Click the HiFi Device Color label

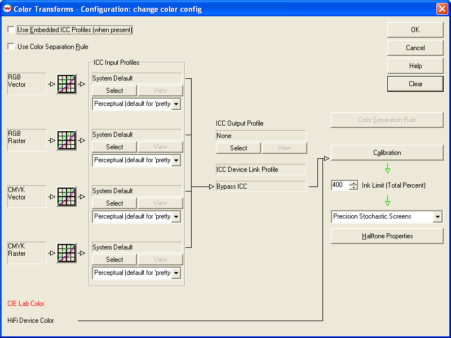tap(30, 321)
